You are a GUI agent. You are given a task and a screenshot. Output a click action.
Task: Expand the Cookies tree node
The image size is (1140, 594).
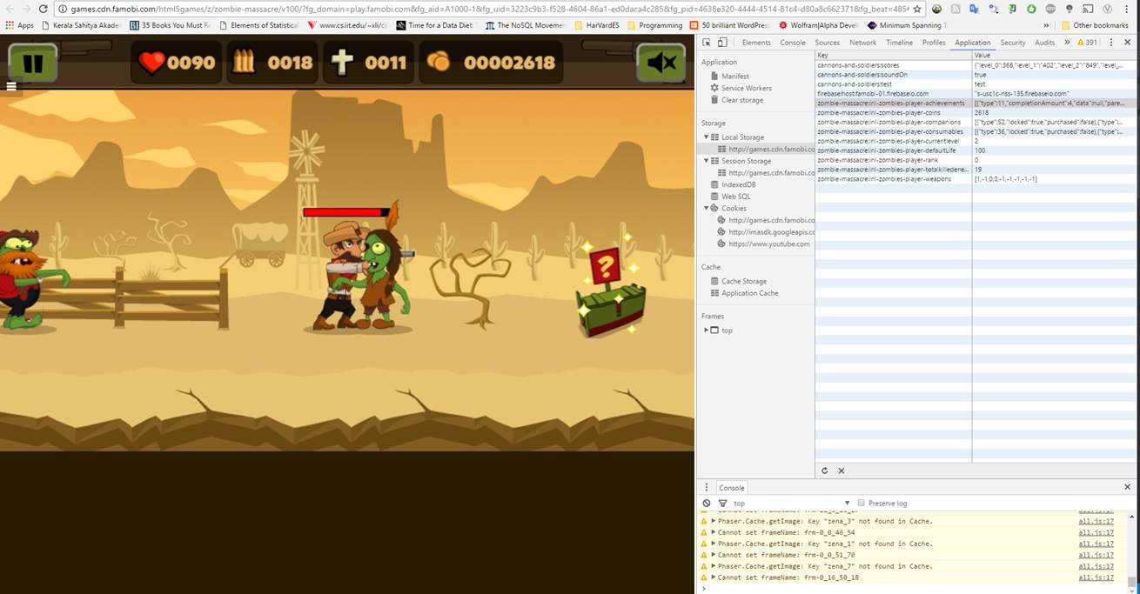click(x=707, y=209)
